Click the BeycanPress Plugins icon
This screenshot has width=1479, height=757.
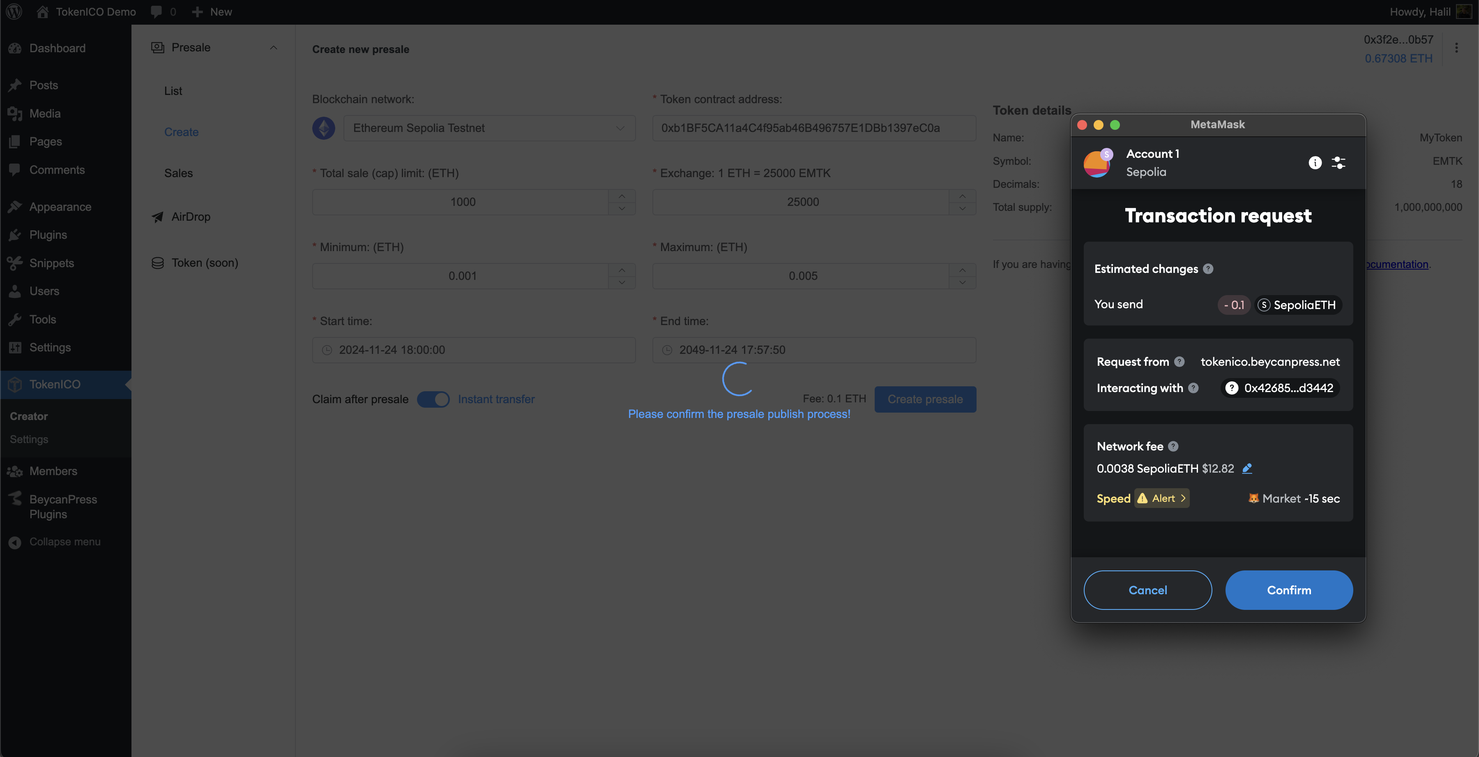[15, 499]
